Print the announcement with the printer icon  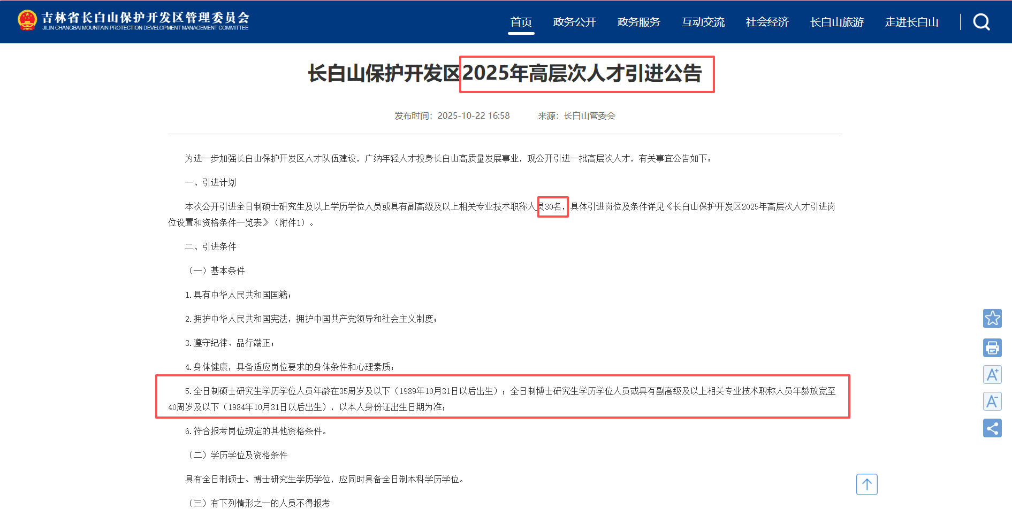coord(992,348)
